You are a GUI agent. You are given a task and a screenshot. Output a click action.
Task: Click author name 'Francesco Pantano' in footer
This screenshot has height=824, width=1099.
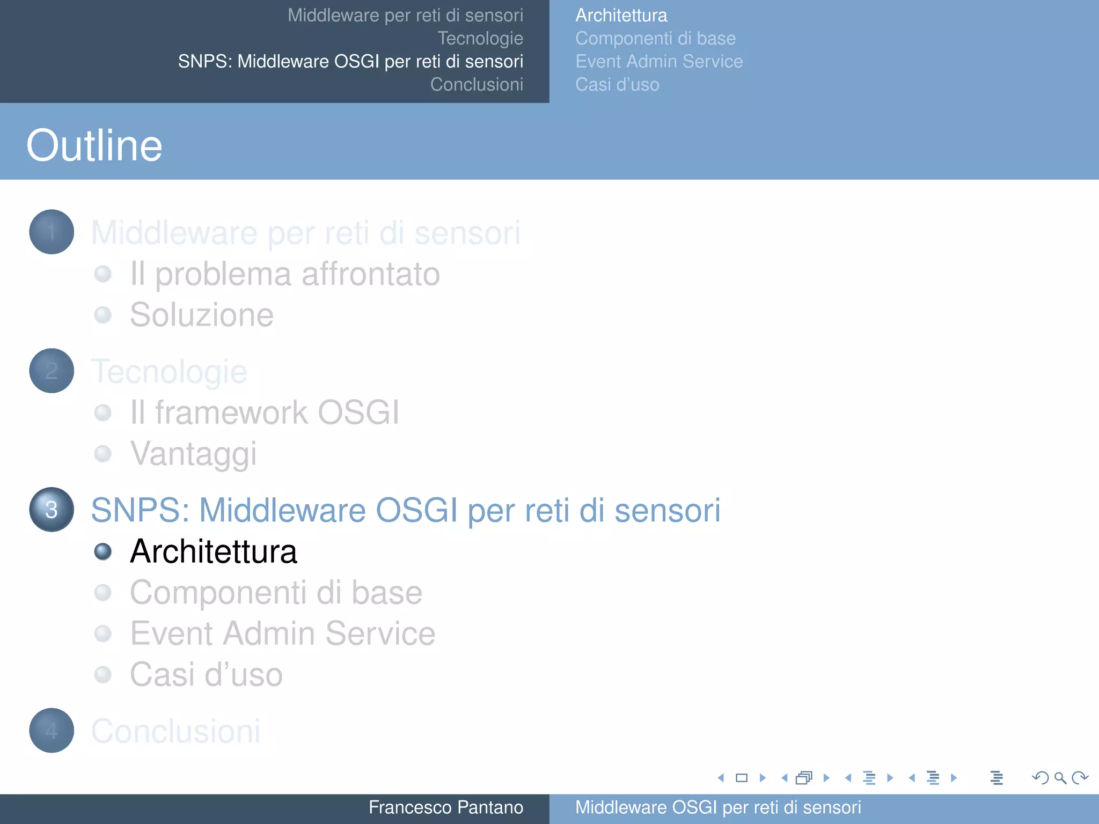[446, 807]
